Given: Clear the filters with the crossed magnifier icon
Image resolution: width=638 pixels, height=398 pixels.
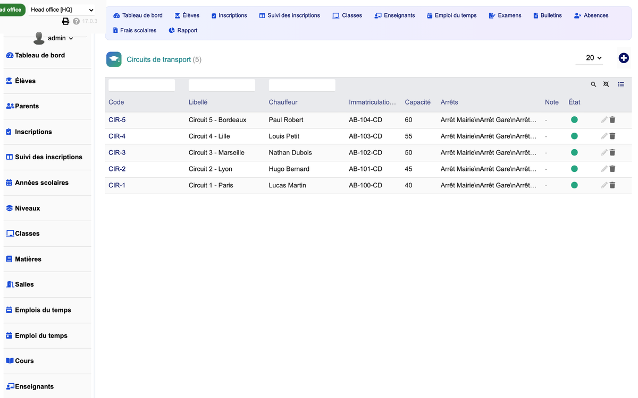Looking at the screenshot, I should point(606,84).
